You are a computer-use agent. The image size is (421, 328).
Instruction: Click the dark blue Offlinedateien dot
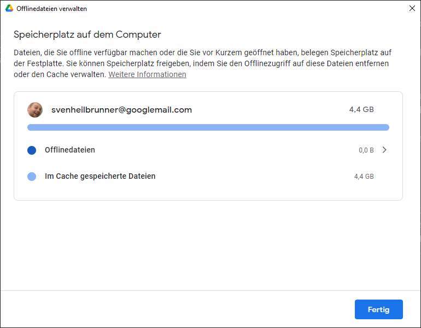(x=32, y=150)
